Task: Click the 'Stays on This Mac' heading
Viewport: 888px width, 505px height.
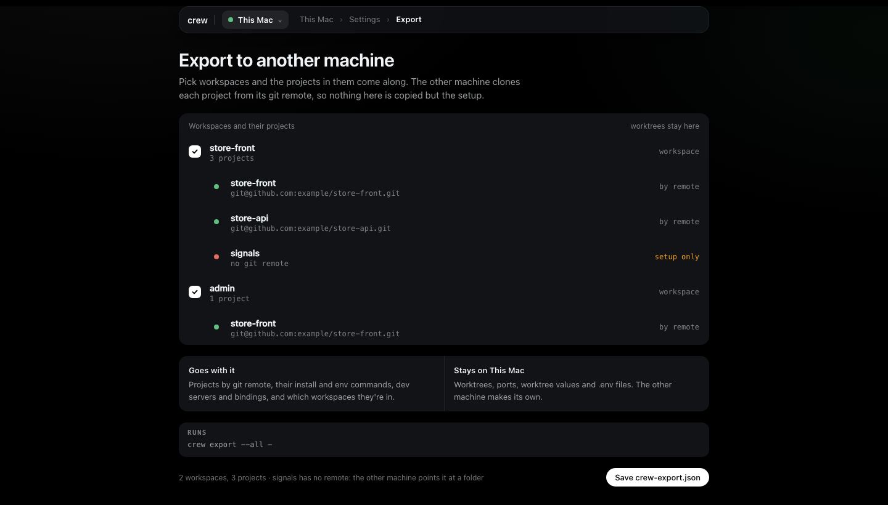Action: coord(489,370)
